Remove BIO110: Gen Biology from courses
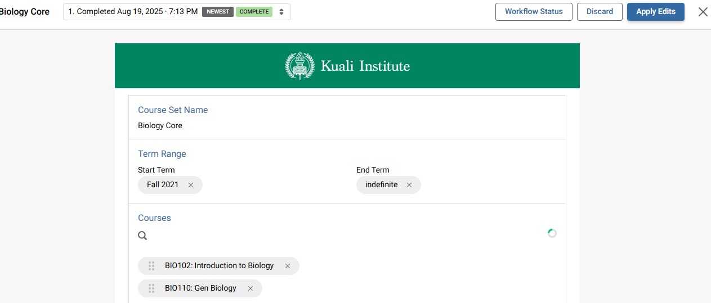This screenshot has height=303, width=711. (x=251, y=288)
